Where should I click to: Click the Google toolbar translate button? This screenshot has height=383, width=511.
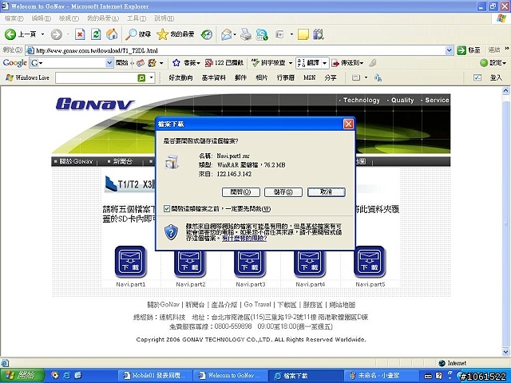pos(308,62)
